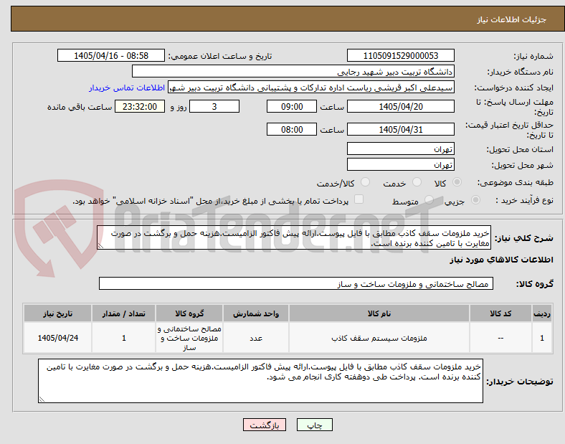
Task: Click the شرح کلی نیاز description textarea
Action: pos(294,238)
